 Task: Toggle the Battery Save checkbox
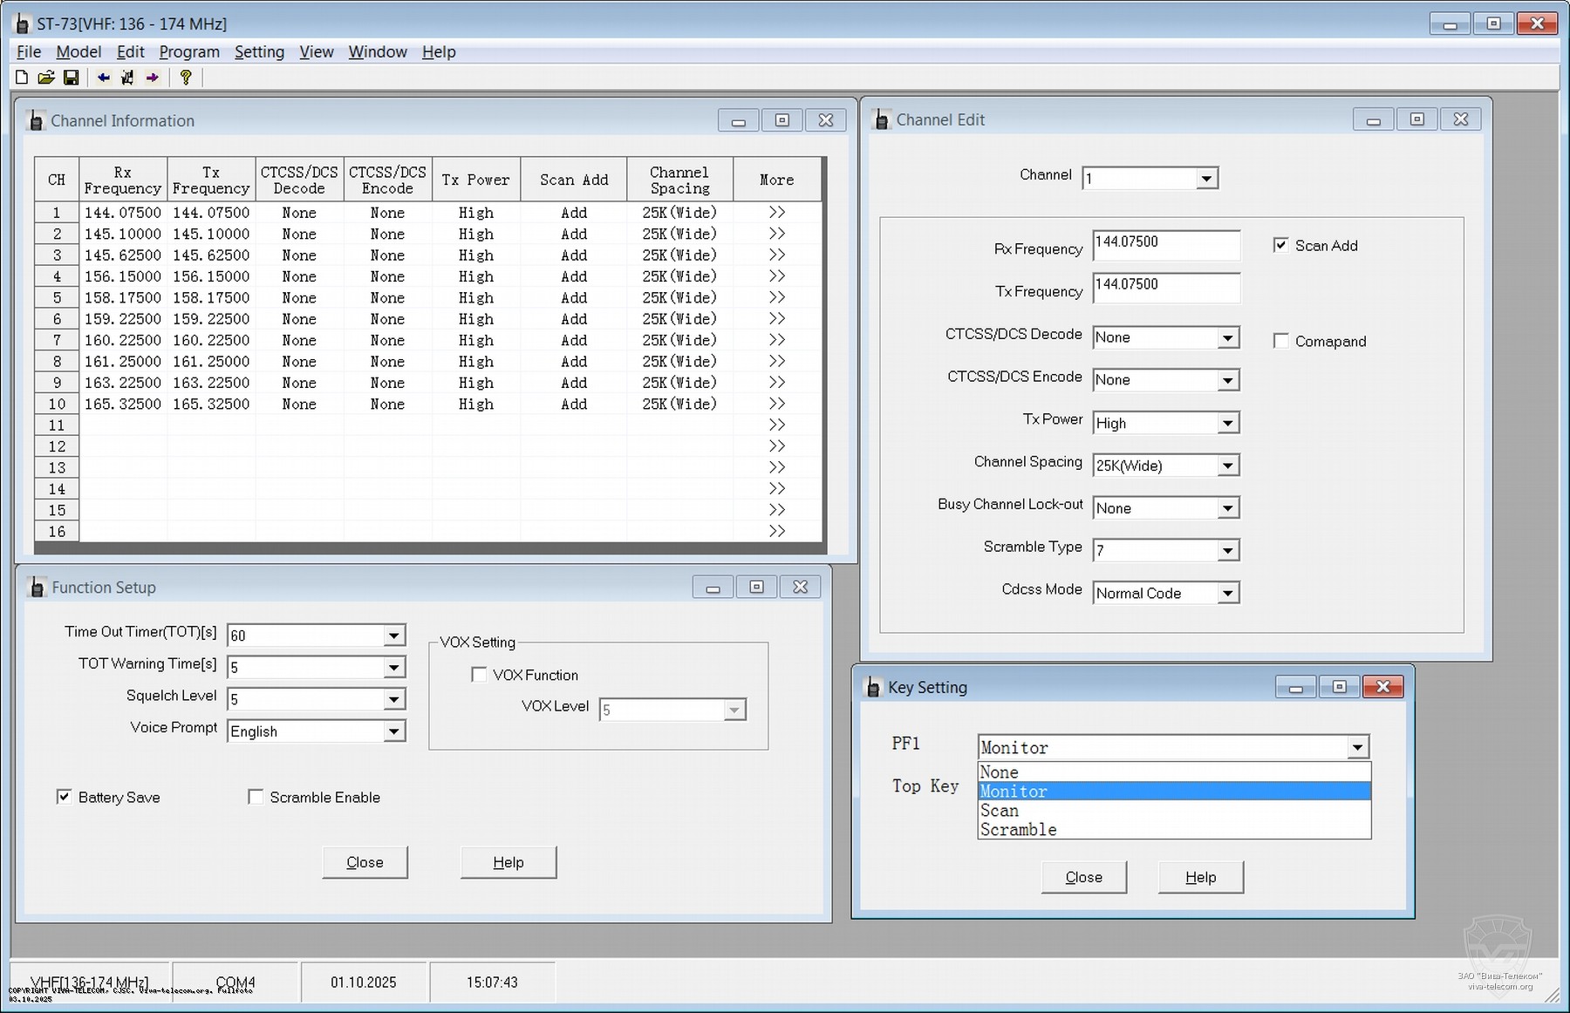[64, 797]
